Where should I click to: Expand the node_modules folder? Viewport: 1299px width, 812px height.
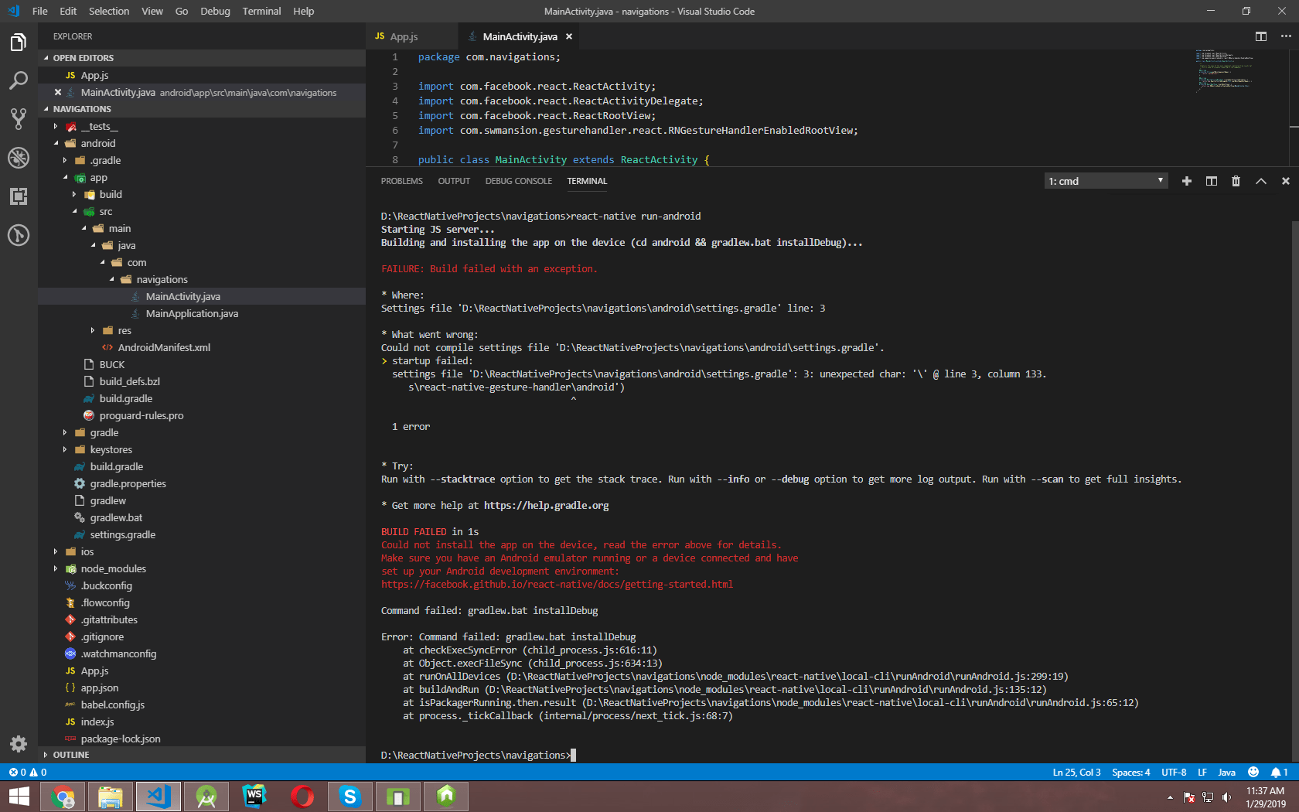pyautogui.click(x=56, y=568)
